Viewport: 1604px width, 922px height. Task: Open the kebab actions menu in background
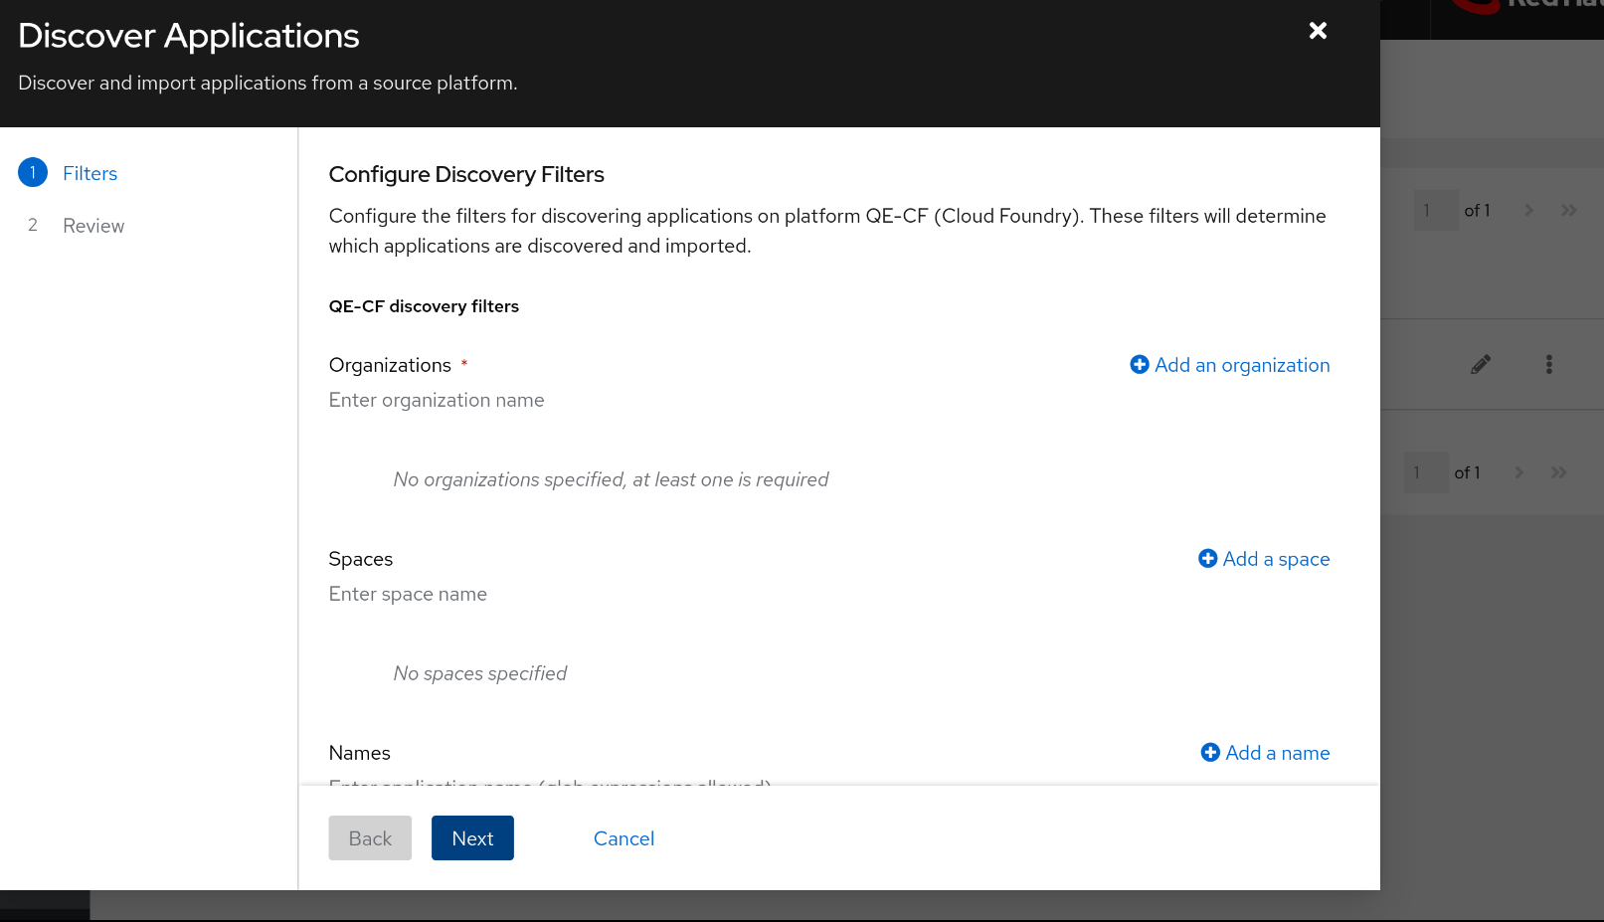(1548, 364)
